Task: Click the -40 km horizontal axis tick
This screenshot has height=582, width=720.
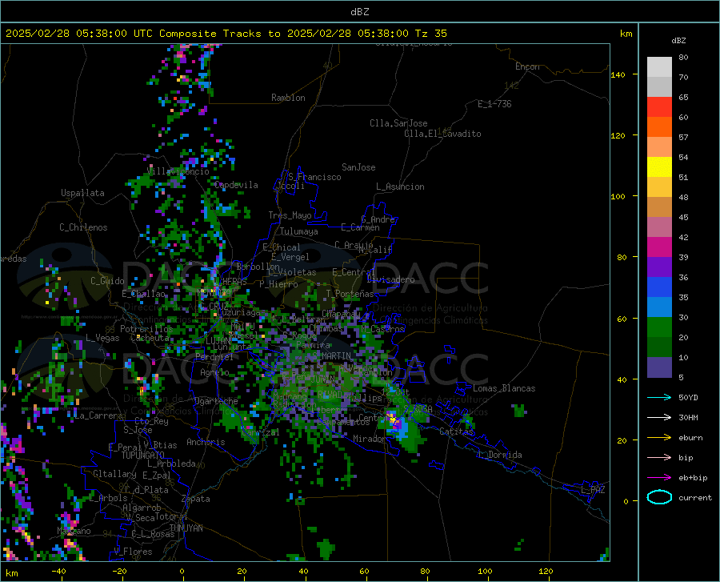Action: [x=58, y=571]
